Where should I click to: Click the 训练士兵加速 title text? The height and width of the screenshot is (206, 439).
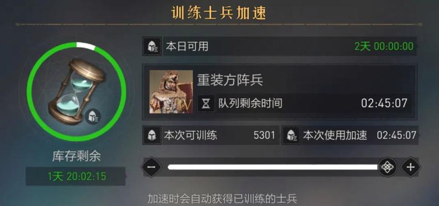(218, 12)
